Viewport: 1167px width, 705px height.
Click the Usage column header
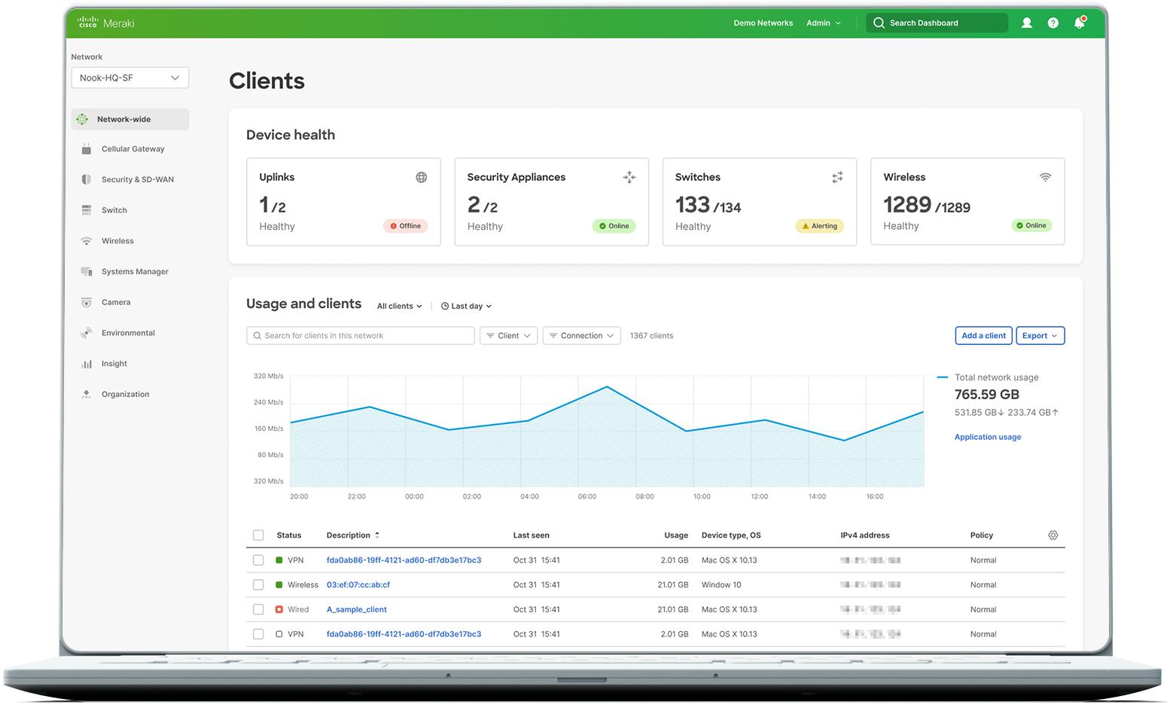click(676, 535)
